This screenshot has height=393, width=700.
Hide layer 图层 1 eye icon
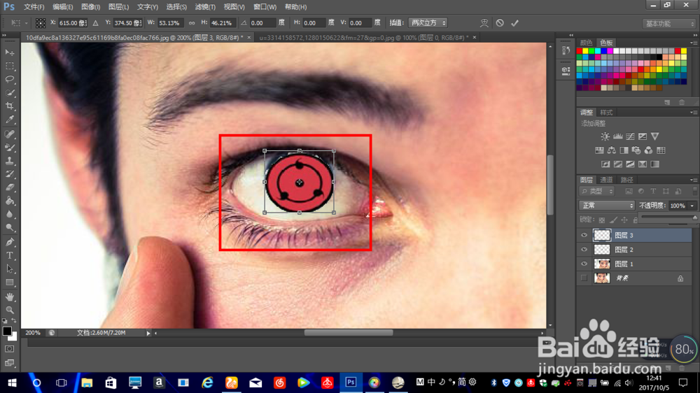point(584,264)
